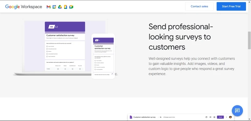Image resolution: width=251 pixels, height=121 pixels.
Task: Click the theme palette icon in bottom preview
Action: (206, 117)
